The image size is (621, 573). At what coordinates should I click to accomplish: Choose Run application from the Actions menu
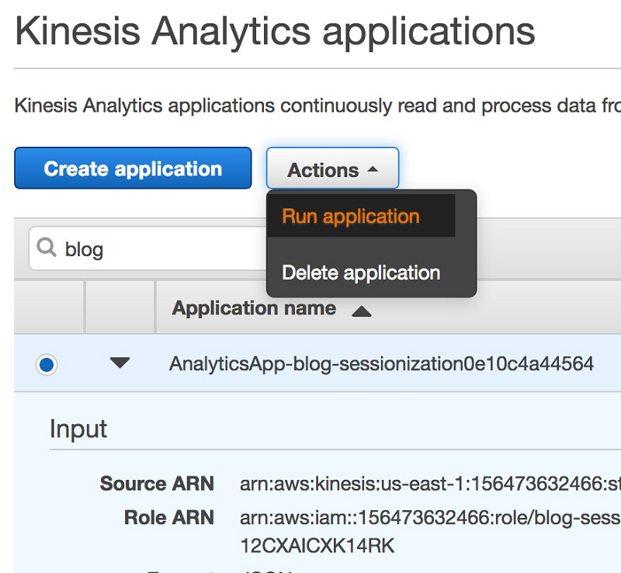coord(361,216)
